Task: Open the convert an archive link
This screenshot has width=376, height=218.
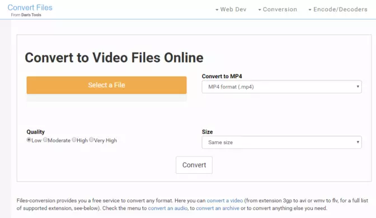Action: (218, 208)
